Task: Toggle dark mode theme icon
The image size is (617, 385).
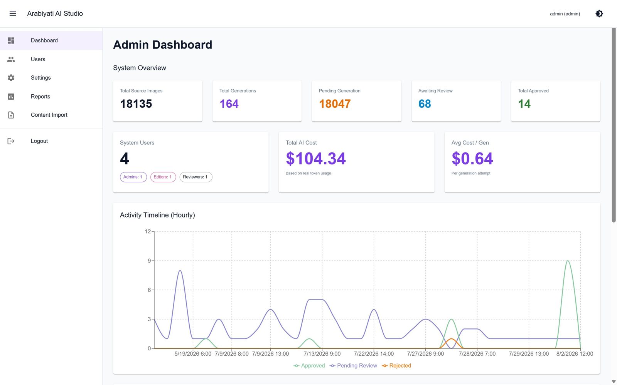Action: [599, 13]
